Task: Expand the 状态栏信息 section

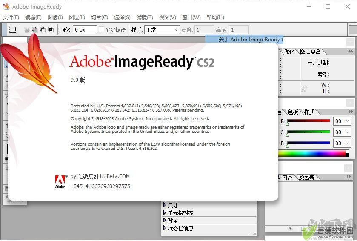Action: (165, 228)
